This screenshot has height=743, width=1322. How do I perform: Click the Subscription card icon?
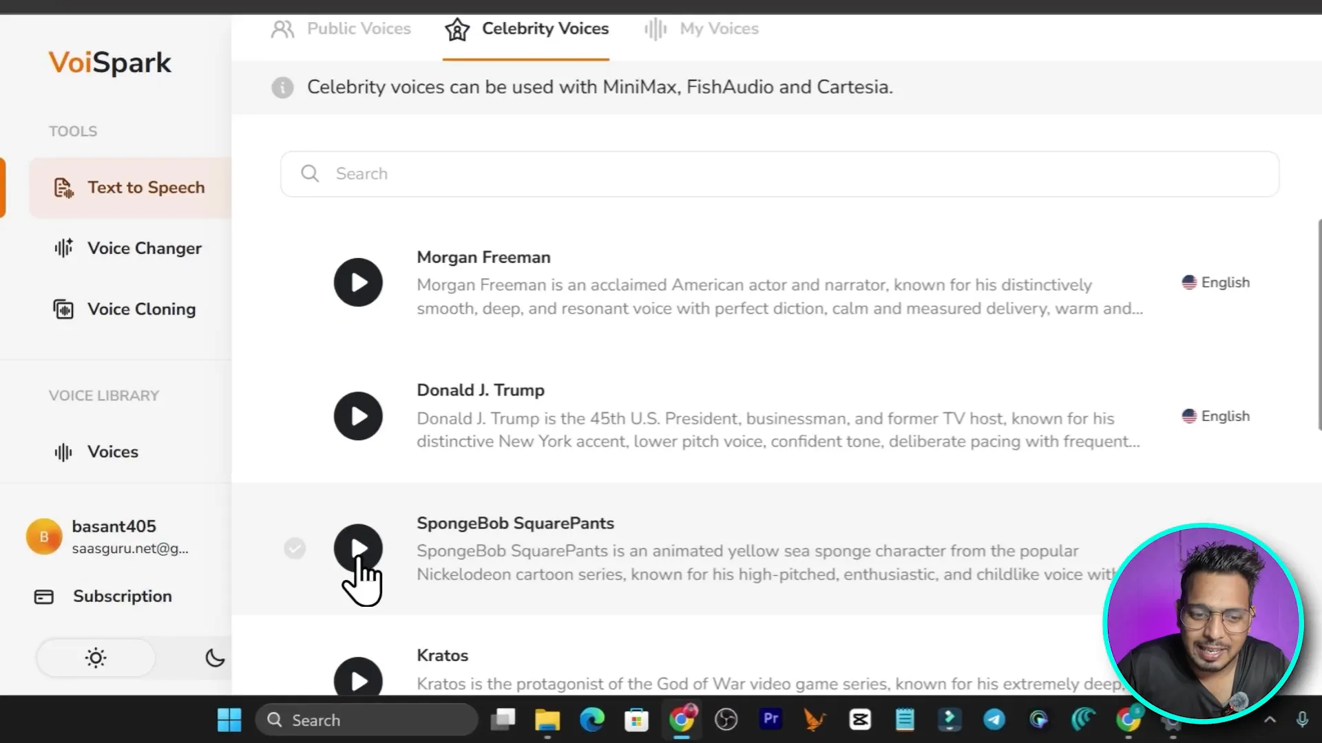pos(44,596)
